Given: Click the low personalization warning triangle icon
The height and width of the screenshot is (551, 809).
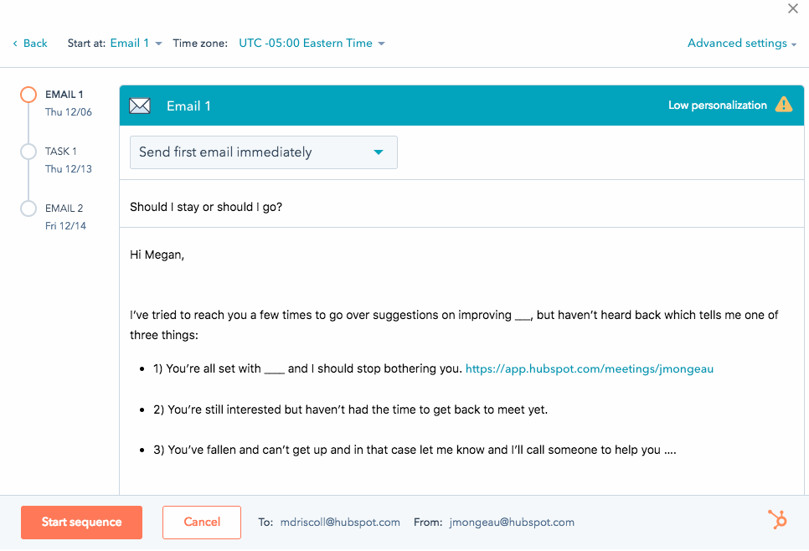Looking at the screenshot, I should point(783,106).
